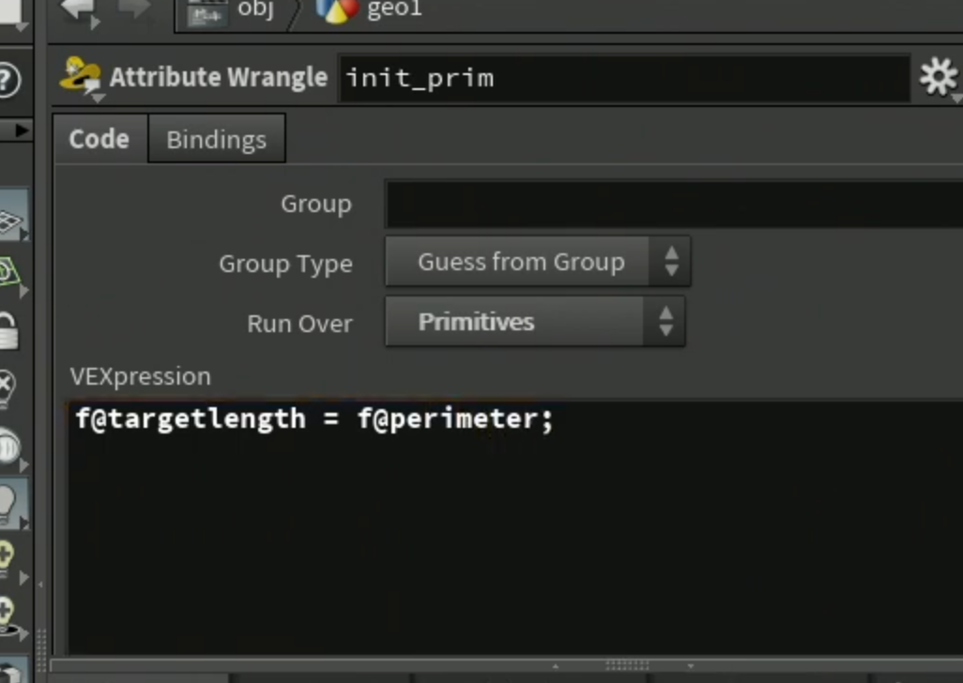Click the Group label
Viewport: 963px width, 683px height.
316,204
